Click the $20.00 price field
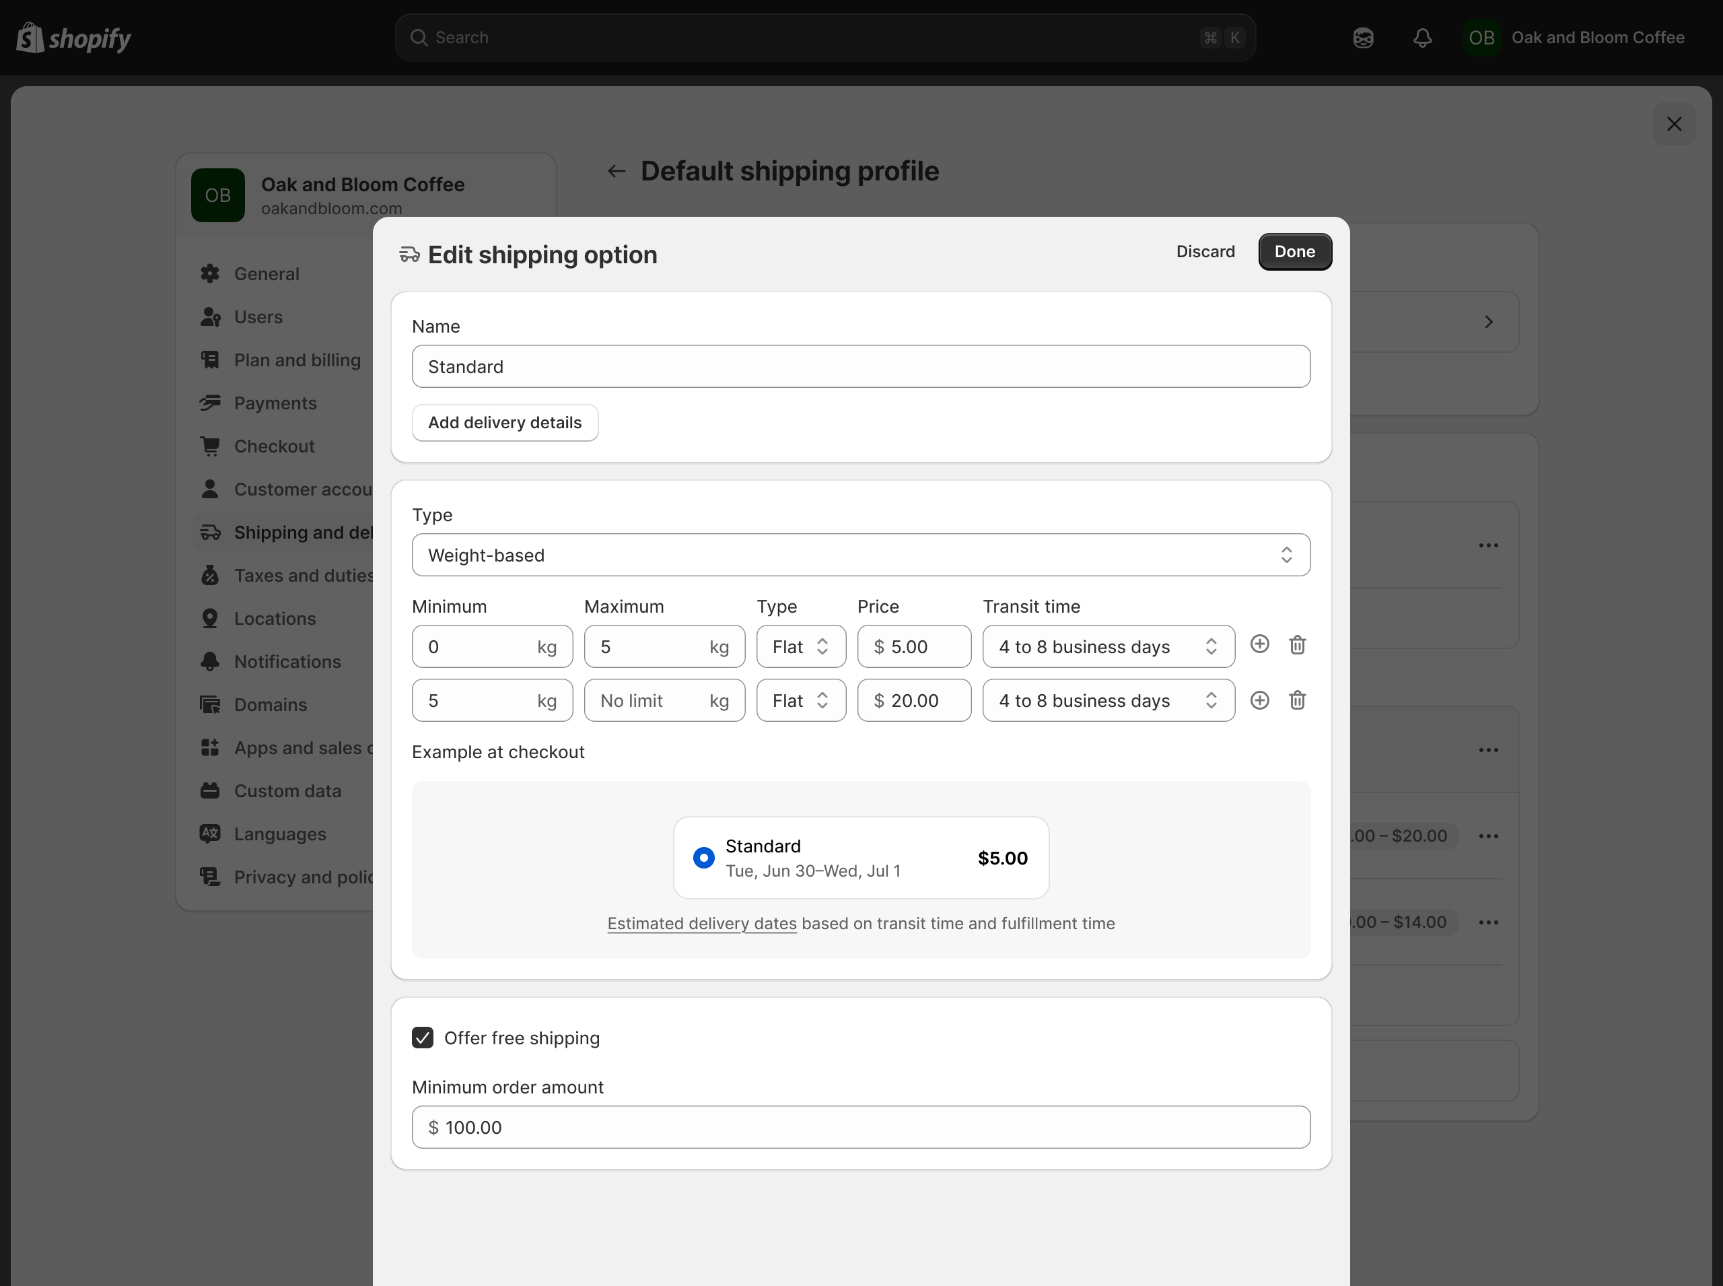1723x1286 pixels. [x=913, y=701]
